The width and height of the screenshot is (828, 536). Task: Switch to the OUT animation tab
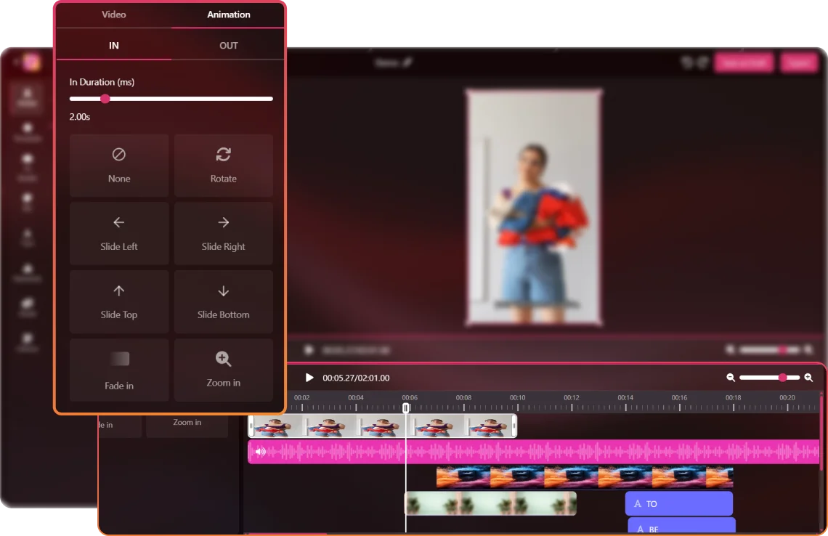click(x=228, y=45)
